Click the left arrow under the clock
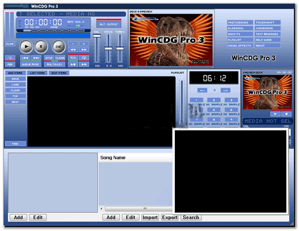This screenshot has height=231, width=299. [202, 90]
